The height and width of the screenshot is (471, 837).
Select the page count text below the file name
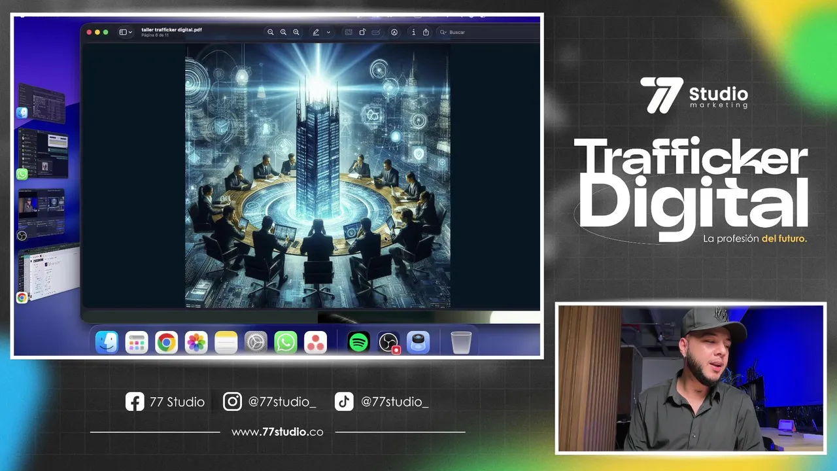coord(155,35)
